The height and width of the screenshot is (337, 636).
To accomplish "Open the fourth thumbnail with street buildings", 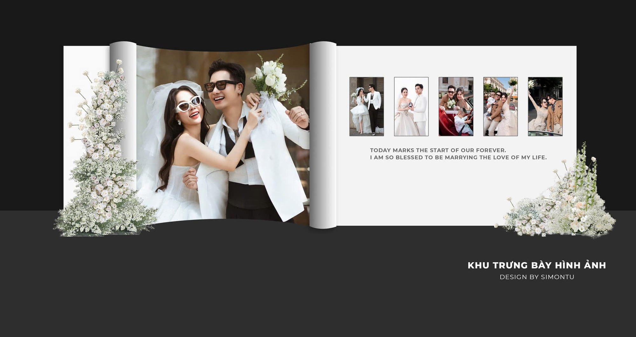I will click(500, 106).
